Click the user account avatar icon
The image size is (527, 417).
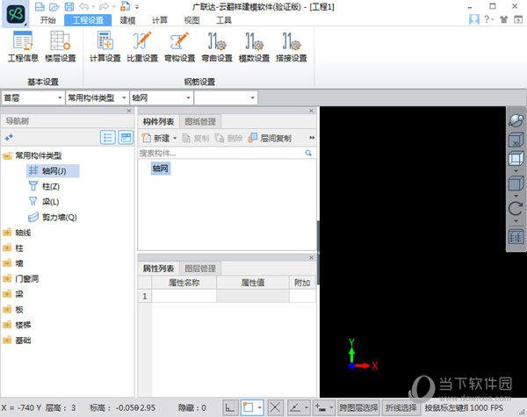[474, 19]
